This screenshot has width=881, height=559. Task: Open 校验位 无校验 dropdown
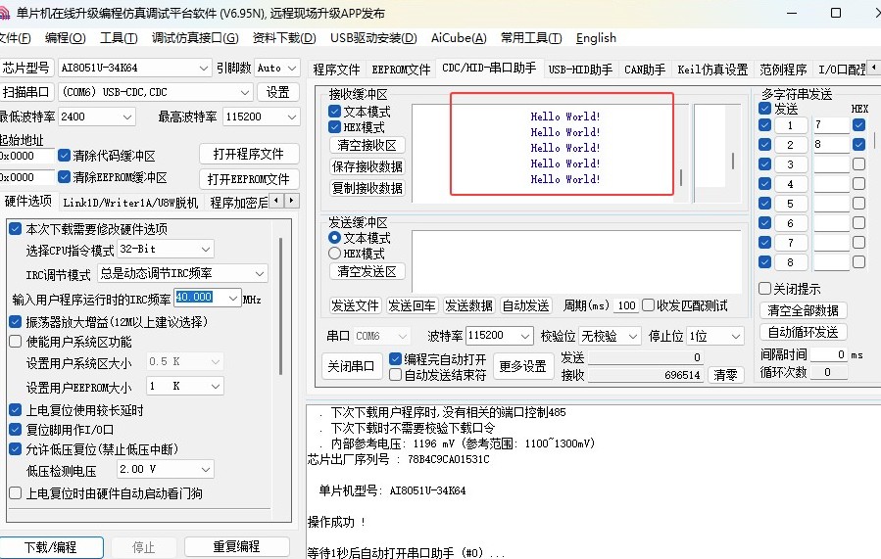tap(610, 336)
